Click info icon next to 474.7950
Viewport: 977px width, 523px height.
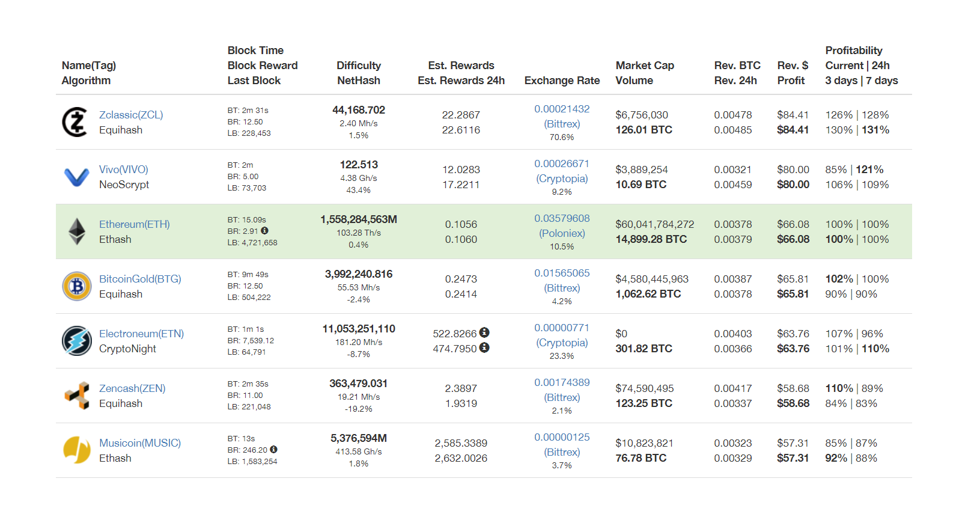(484, 347)
